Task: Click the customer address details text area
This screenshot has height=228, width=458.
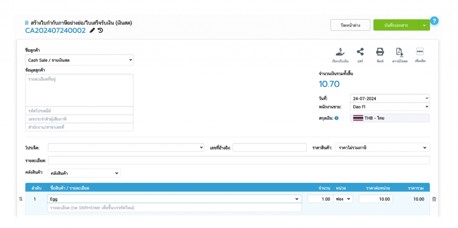Action: coord(79,90)
